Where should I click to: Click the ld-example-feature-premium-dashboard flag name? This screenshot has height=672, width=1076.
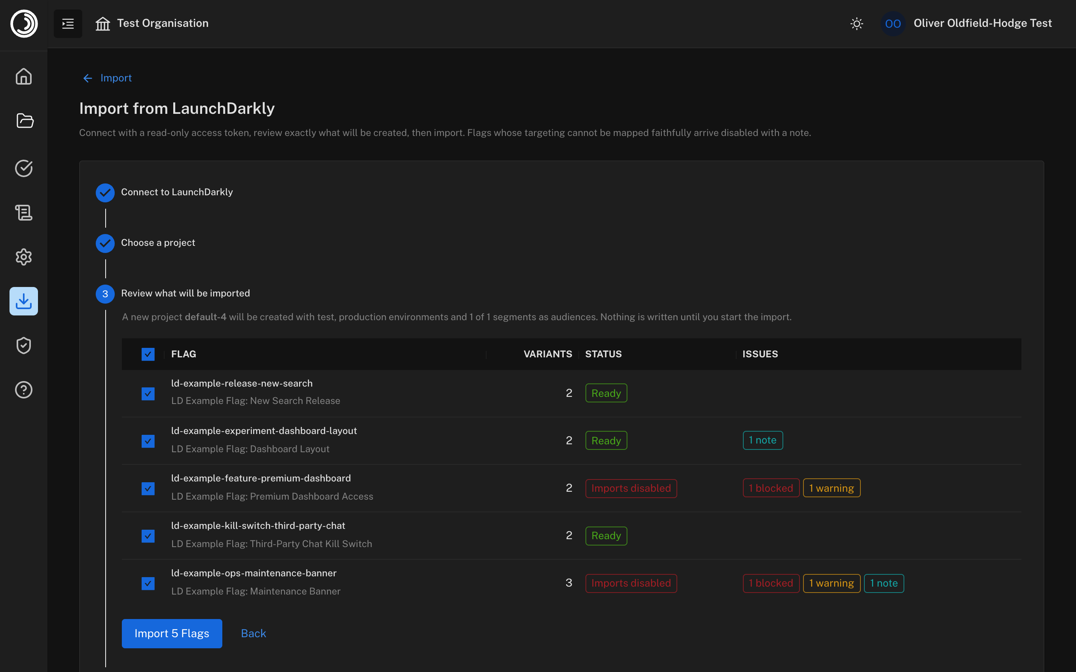(x=261, y=478)
